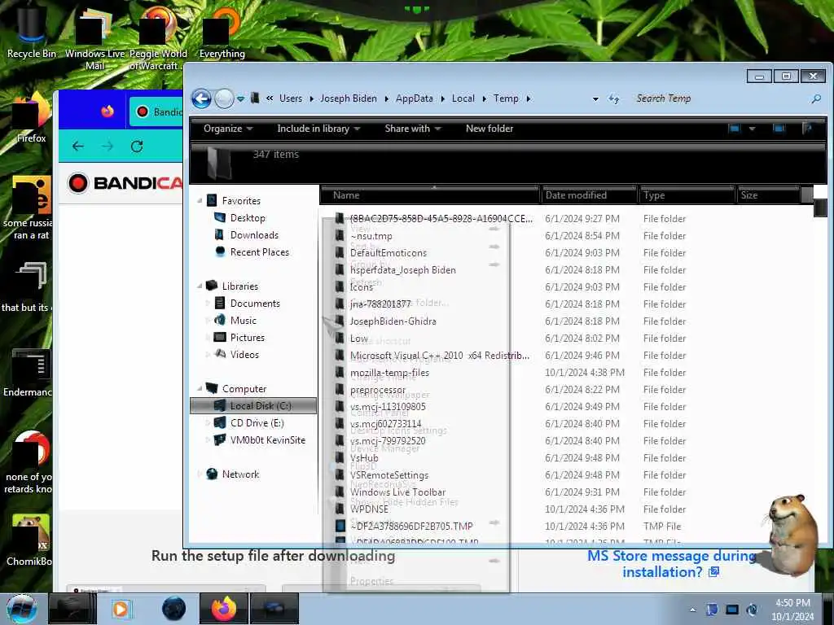Open the Documents library
The width and height of the screenshot is (834, 625).
(x=255, y=303)
